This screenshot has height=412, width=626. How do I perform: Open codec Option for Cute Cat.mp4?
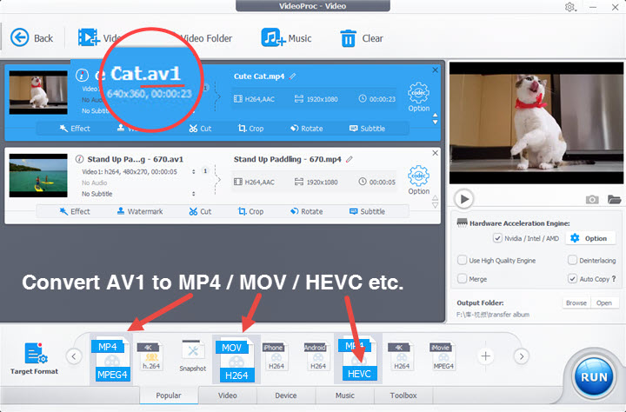click(418, 97)
